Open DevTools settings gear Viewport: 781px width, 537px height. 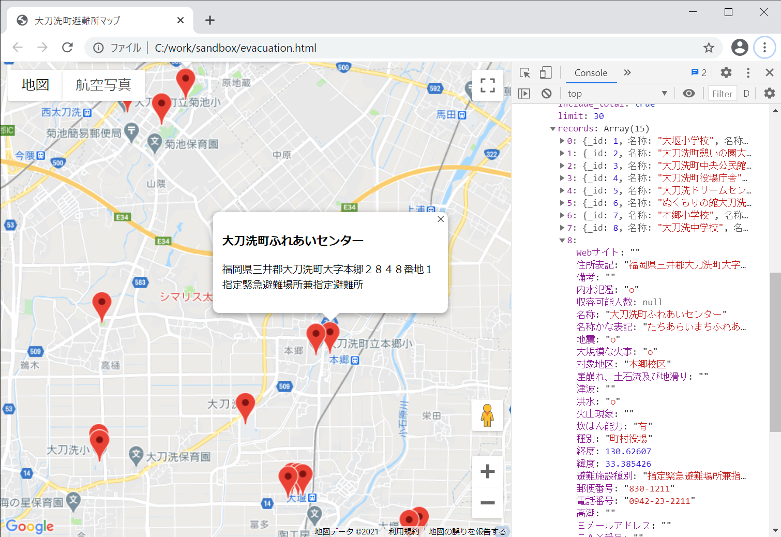coord(726,73)
